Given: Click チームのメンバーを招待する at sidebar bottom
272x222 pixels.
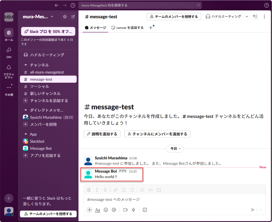Looking at the screenshot, I should 48,214.
